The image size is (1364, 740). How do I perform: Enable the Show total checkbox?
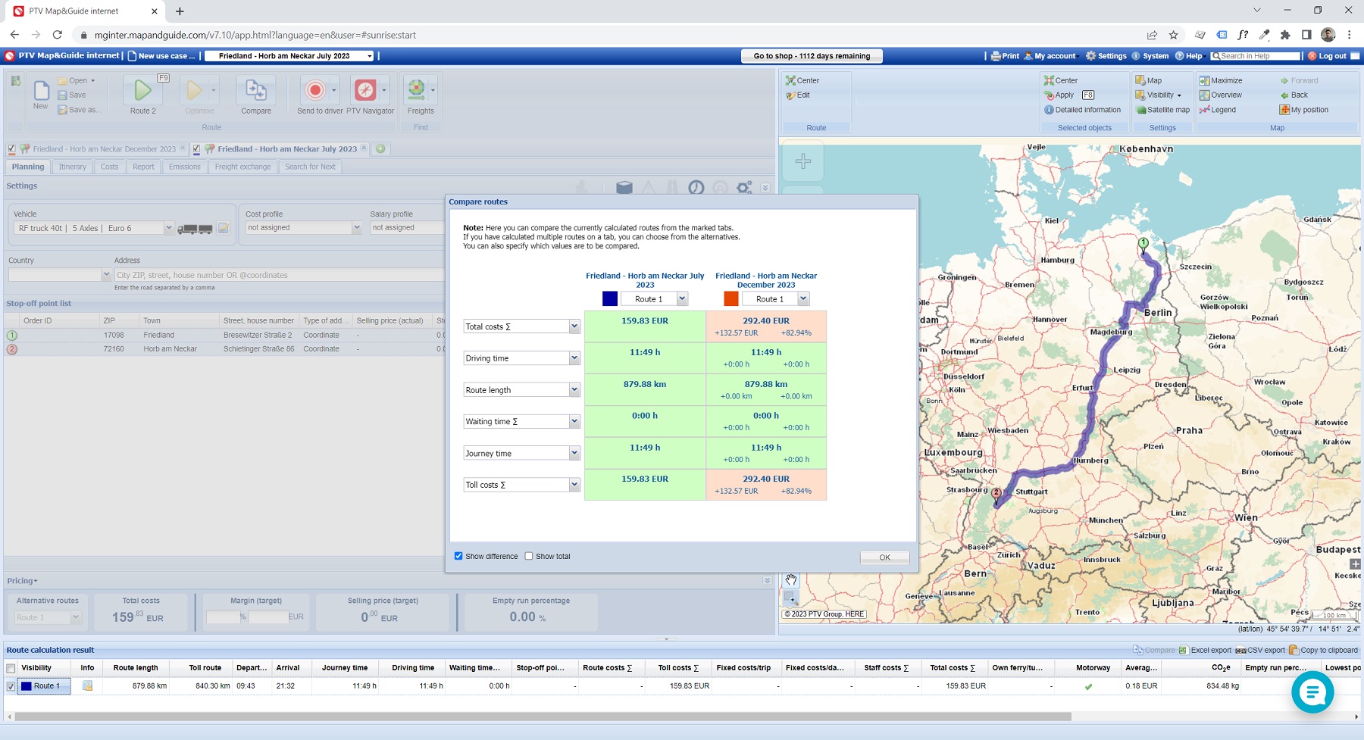[529, 556]
